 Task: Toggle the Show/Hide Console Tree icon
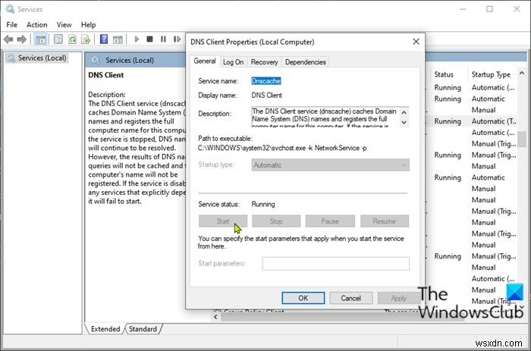(41, 39)
